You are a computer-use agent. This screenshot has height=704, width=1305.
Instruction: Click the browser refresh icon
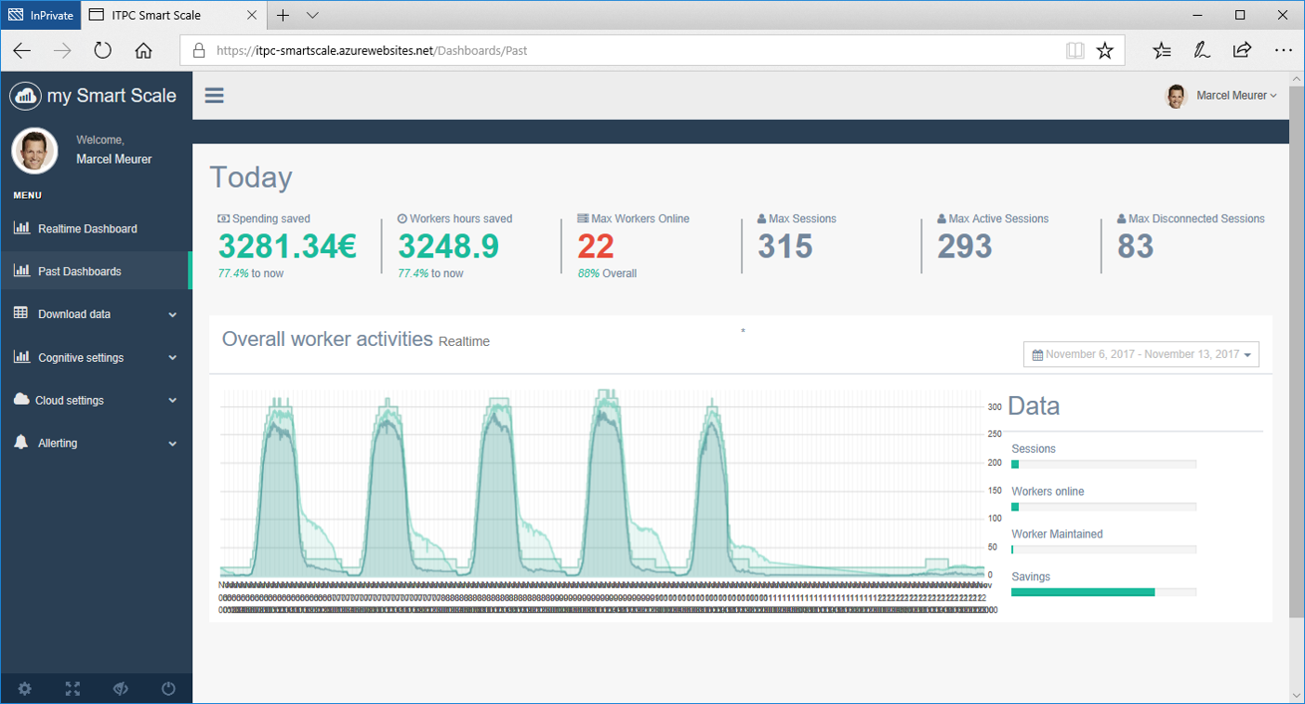[x=103, y=51]
